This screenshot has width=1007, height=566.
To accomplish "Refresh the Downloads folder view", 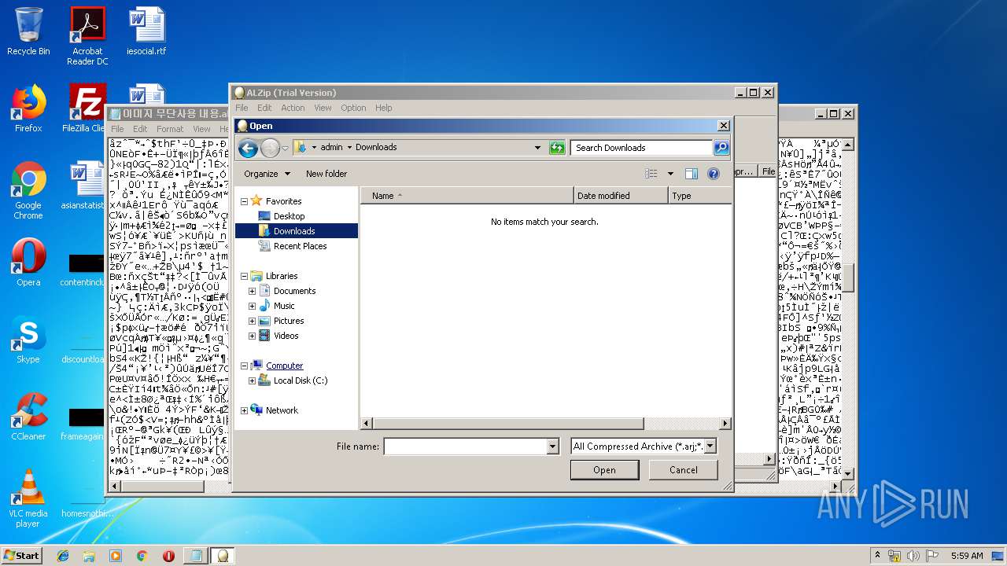I will click(x=557, y=147).
